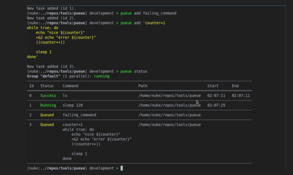Click table line 'echo "nice ${counter}"'

coord(96,134)
